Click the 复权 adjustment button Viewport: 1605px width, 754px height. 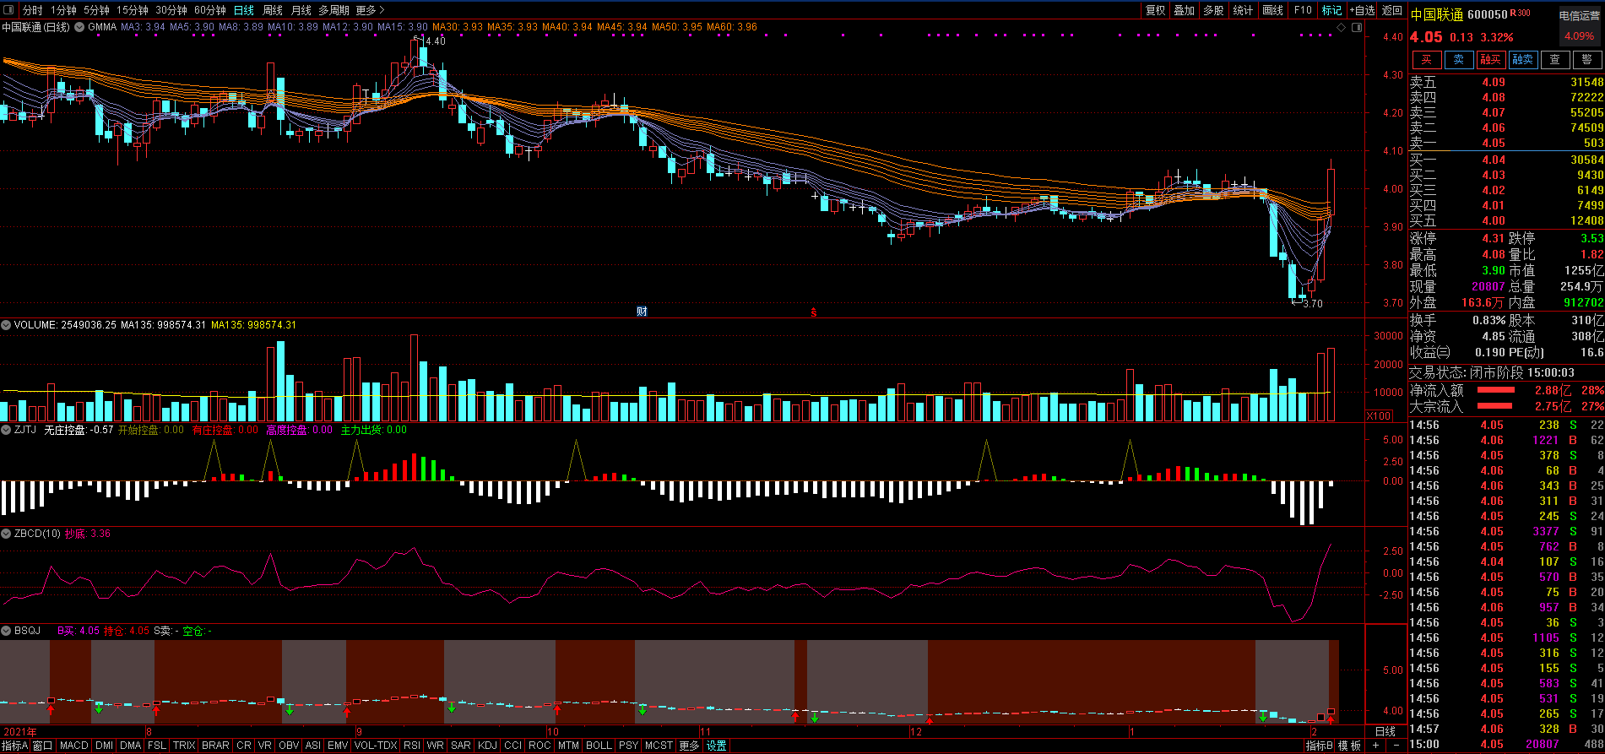pyautogui.click(x=1155, y=10)
